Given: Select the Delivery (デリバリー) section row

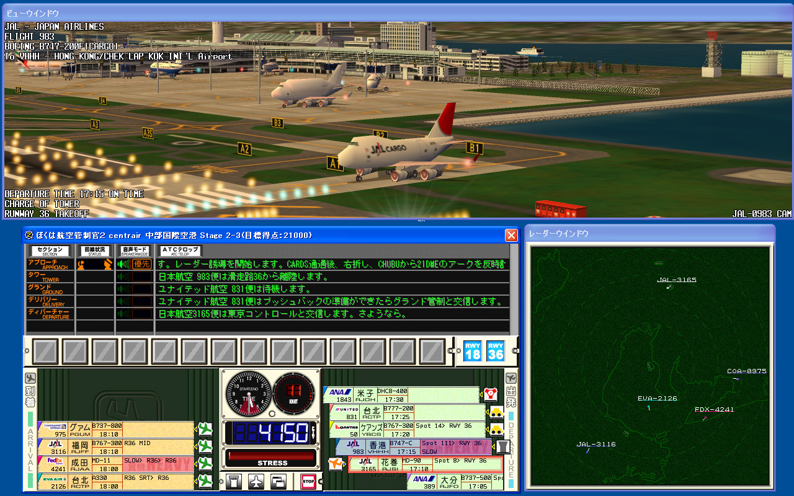Looking at the screenshot, I should (50, 301).
